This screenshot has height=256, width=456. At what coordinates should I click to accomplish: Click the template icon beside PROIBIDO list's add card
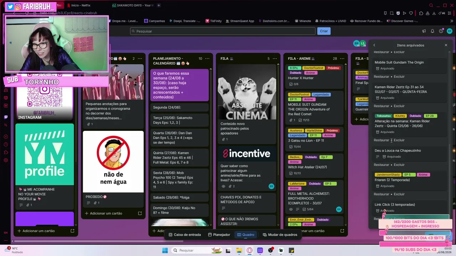click(140, 213)
